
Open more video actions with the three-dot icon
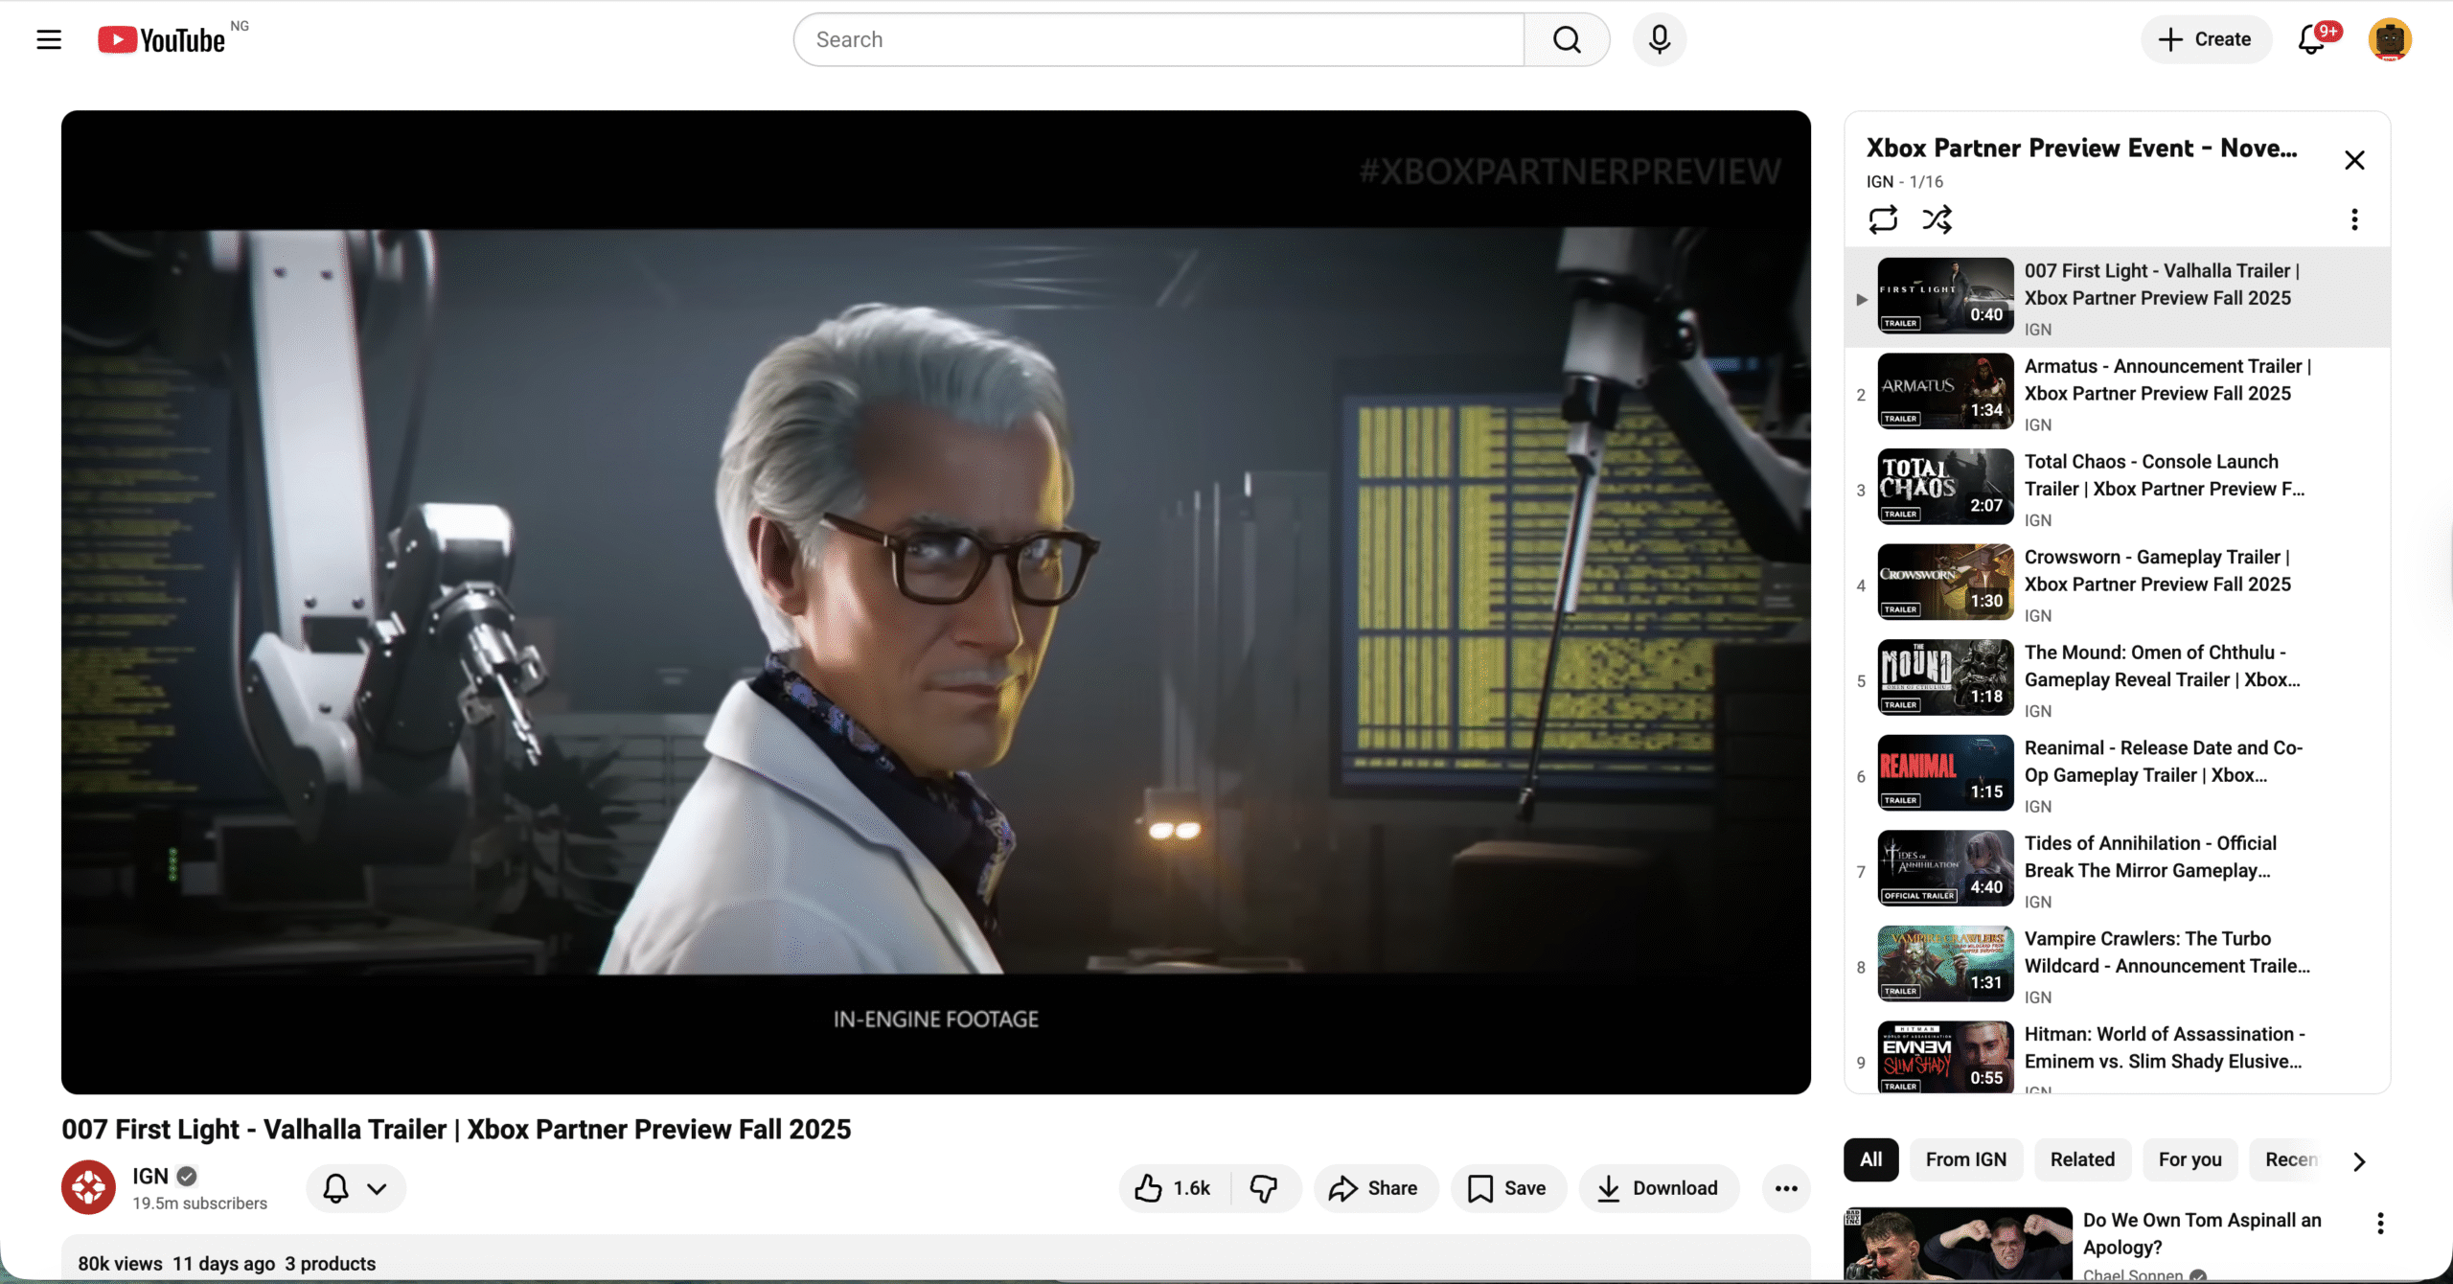click(1785, 1188)
